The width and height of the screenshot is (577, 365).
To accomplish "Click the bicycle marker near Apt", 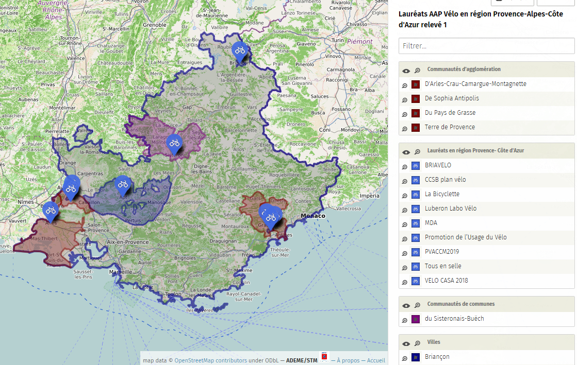I will 122,184.
